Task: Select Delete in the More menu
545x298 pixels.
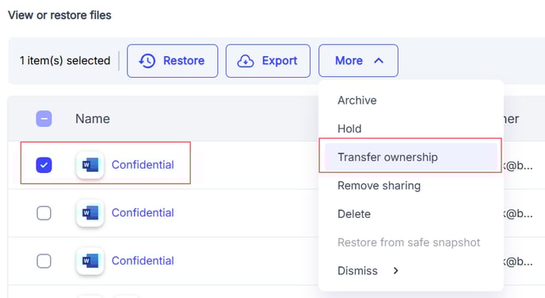Action: [354, 214]
